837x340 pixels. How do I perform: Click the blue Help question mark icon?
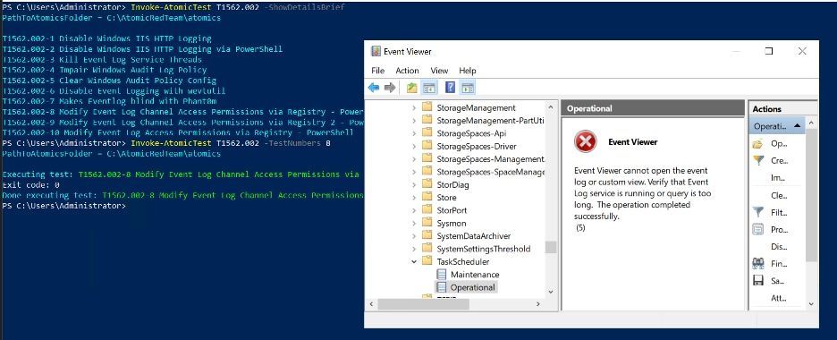[450, 88]
